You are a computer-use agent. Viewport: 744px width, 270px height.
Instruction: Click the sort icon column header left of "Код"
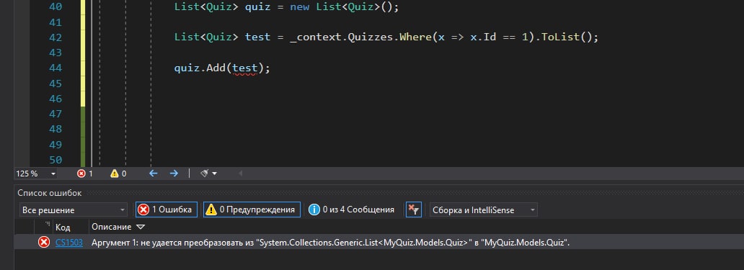point(48,224)
